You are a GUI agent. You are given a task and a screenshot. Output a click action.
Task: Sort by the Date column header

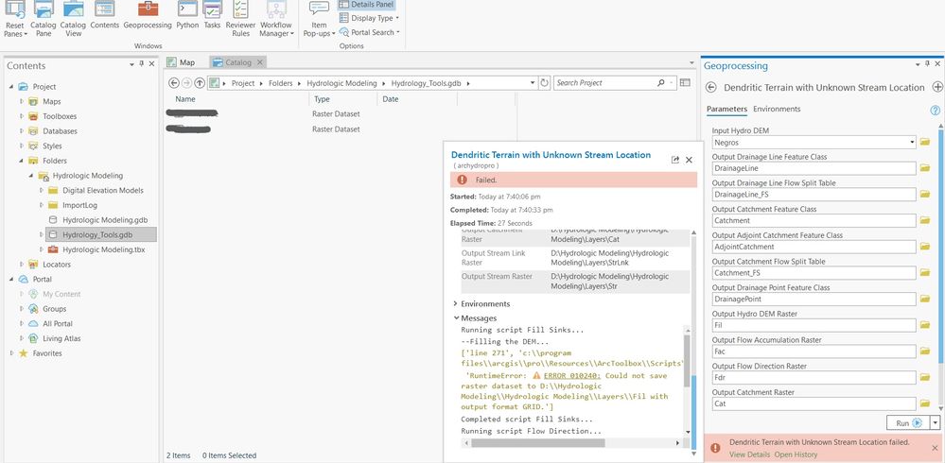pyautogui.click(x=391, y=99)
